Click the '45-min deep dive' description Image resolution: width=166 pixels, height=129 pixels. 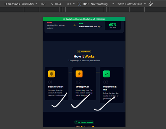click(84, 93)
